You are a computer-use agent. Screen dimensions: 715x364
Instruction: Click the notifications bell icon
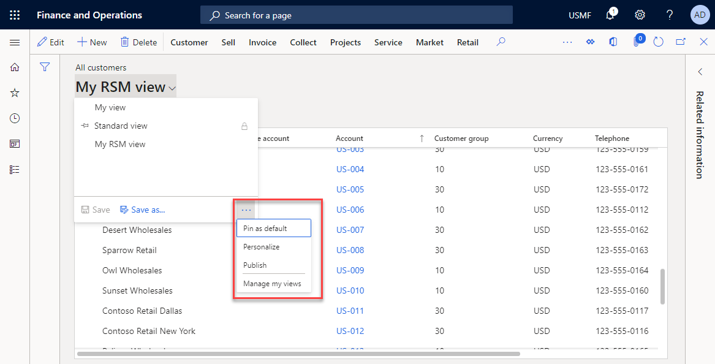coord(610,15)
